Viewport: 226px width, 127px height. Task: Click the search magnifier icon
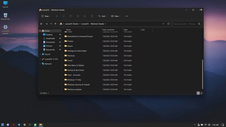click(x=199, y=24)
